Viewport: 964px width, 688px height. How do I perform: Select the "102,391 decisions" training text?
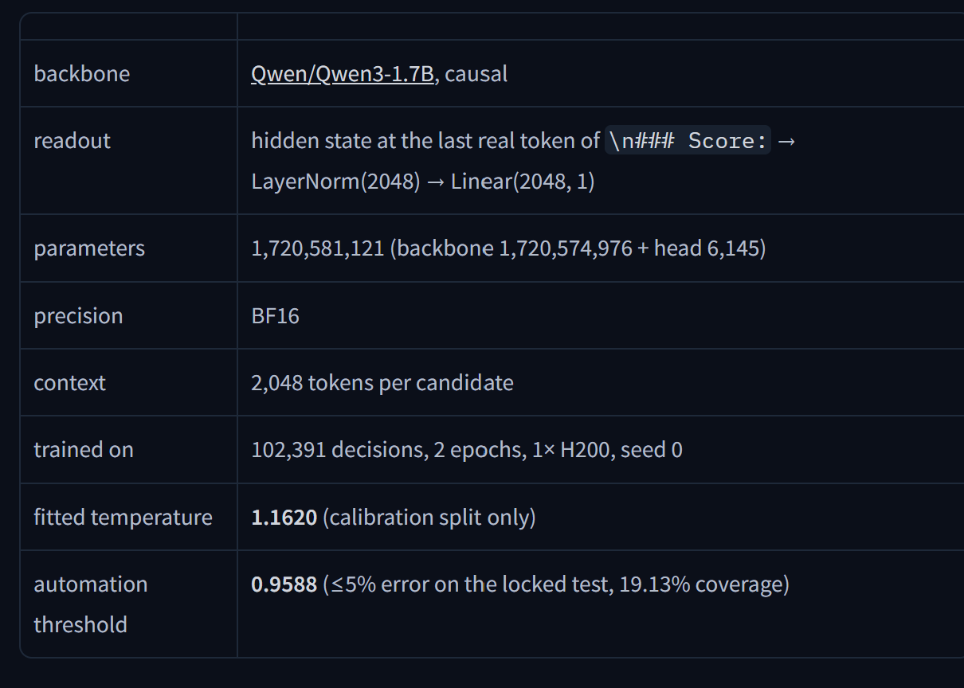tap(338, 450)
